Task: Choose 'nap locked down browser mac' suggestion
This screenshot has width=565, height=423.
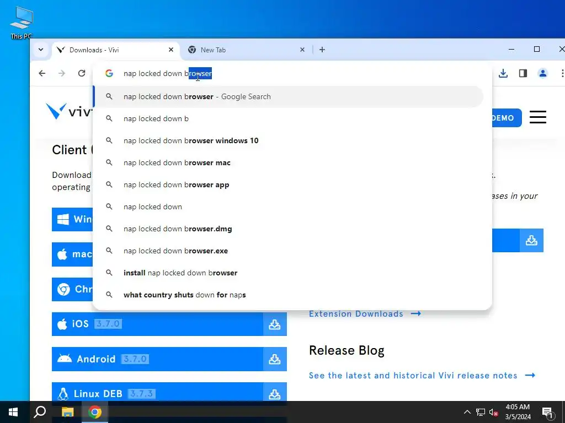Action: [288, 162]
